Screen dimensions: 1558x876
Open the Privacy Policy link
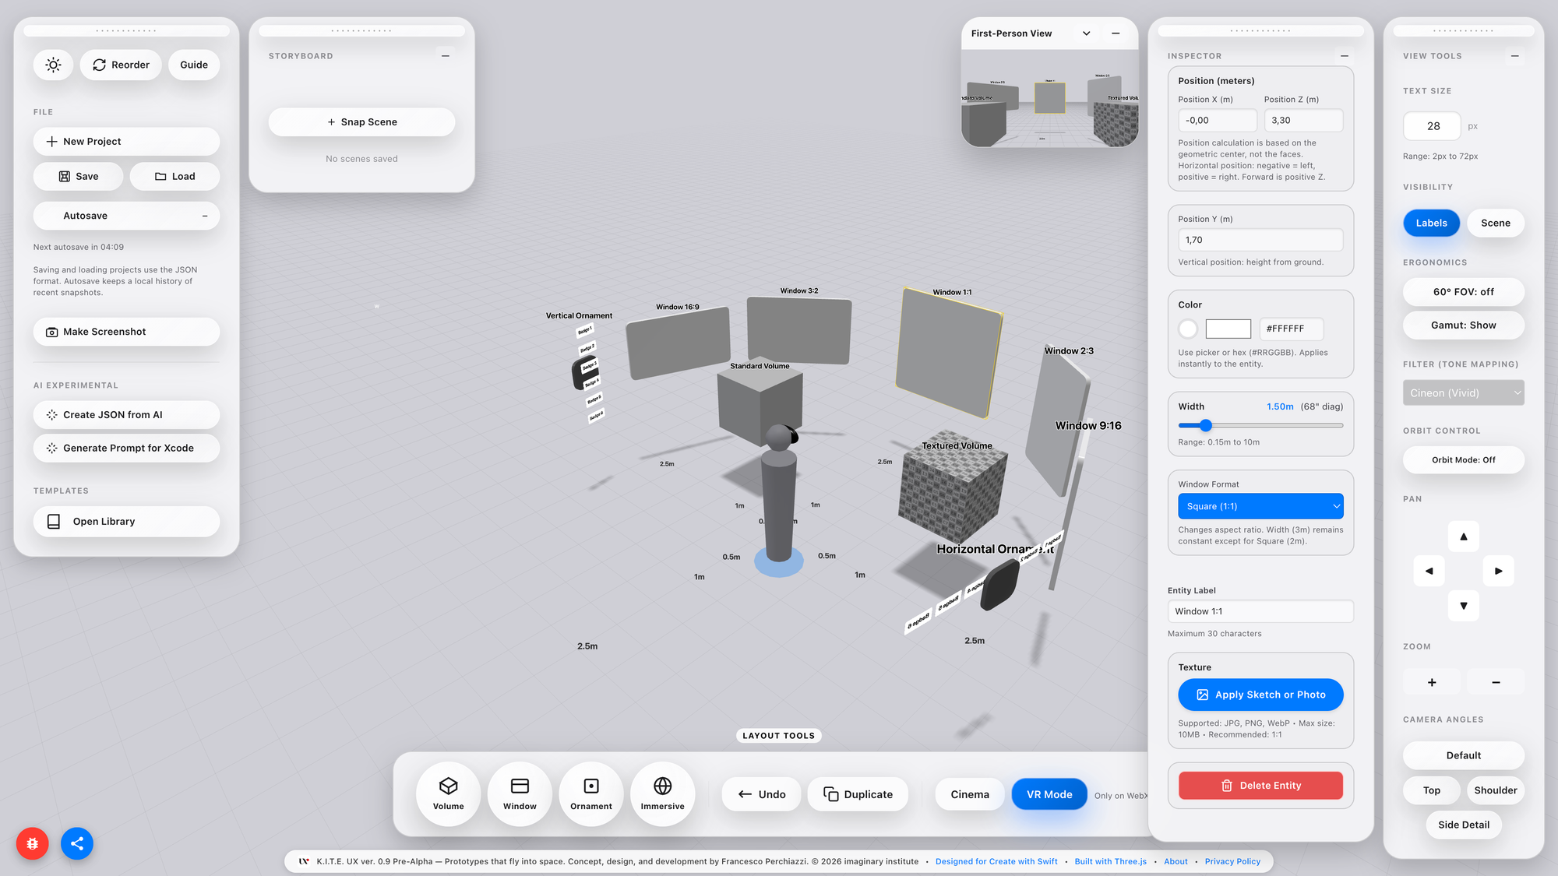[1232, 861]
